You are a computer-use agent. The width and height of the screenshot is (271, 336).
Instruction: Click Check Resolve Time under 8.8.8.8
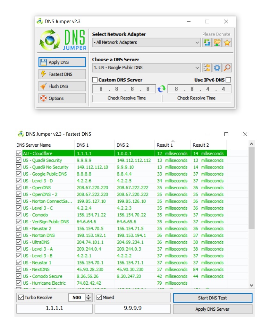pyautogui.click(x=127, y=98)
